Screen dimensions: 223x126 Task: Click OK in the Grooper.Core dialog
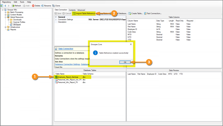click(125, 62)
